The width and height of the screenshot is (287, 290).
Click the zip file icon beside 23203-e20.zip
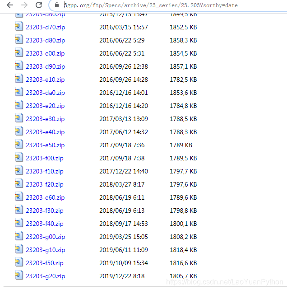point(19,105)
